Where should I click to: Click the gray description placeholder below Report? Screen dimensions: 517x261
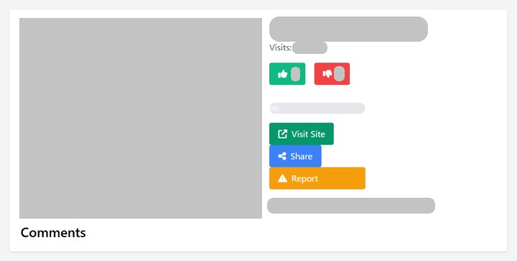pos(351,206)
